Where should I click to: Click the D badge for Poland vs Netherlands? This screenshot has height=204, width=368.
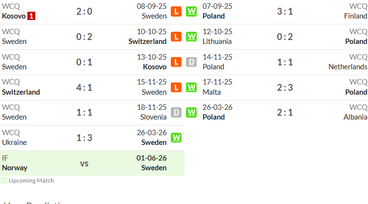[191, 62]
